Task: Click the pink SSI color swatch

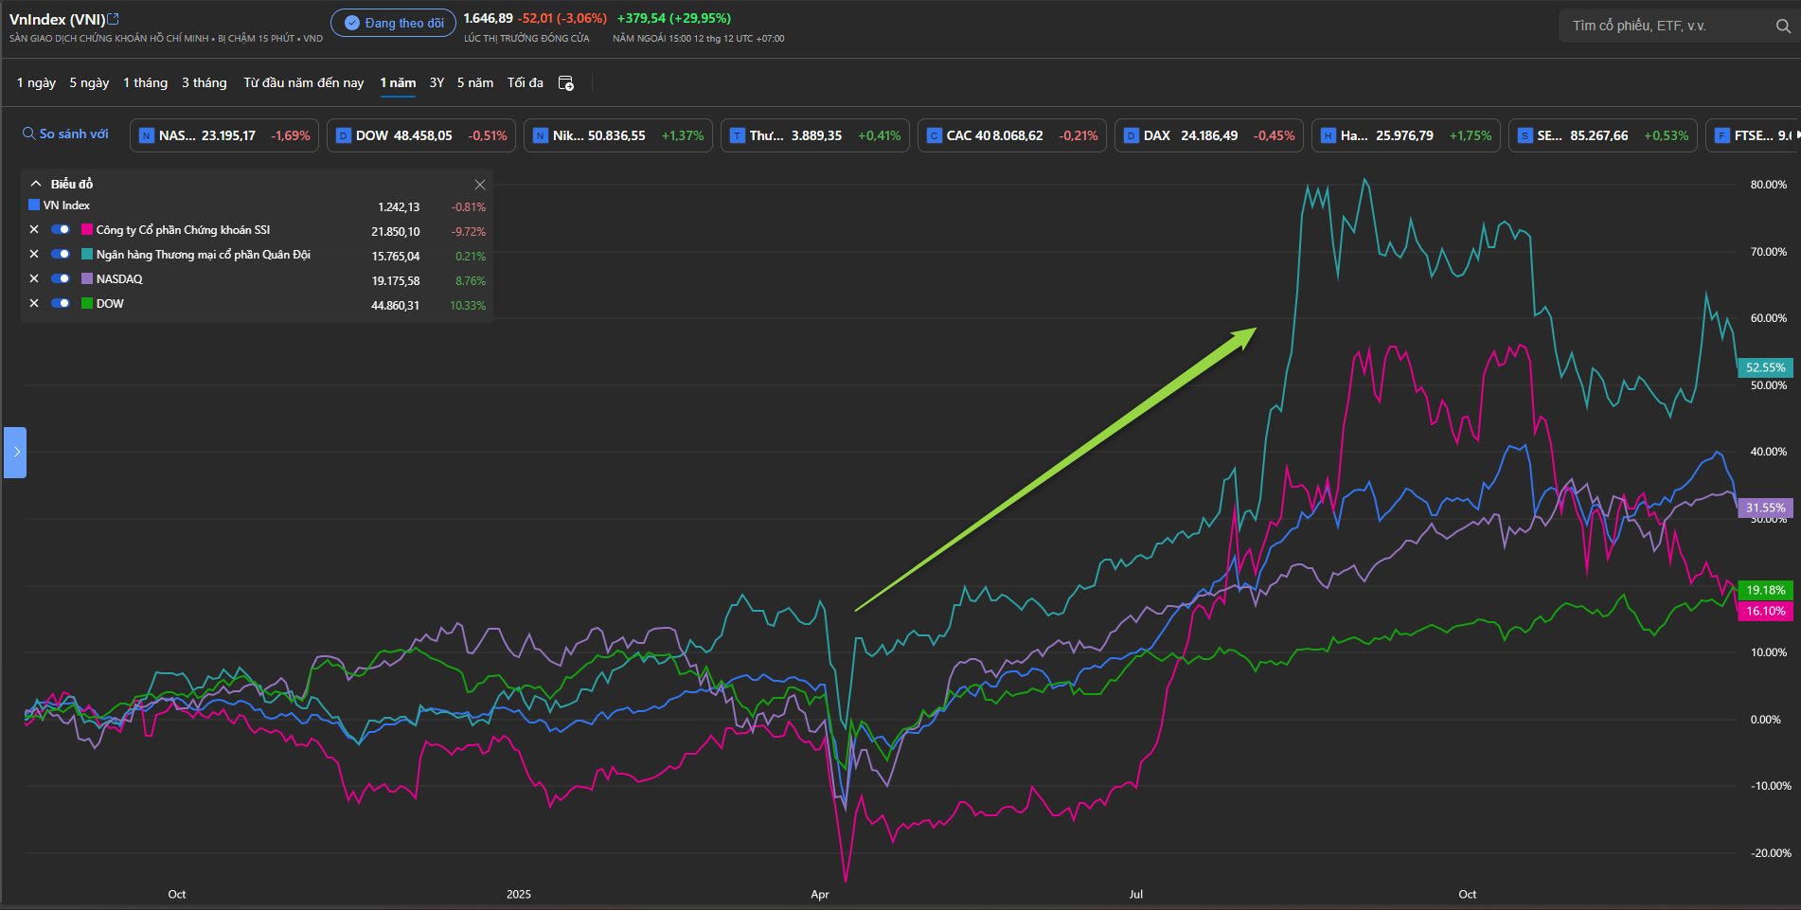Action: coord(87,229)
